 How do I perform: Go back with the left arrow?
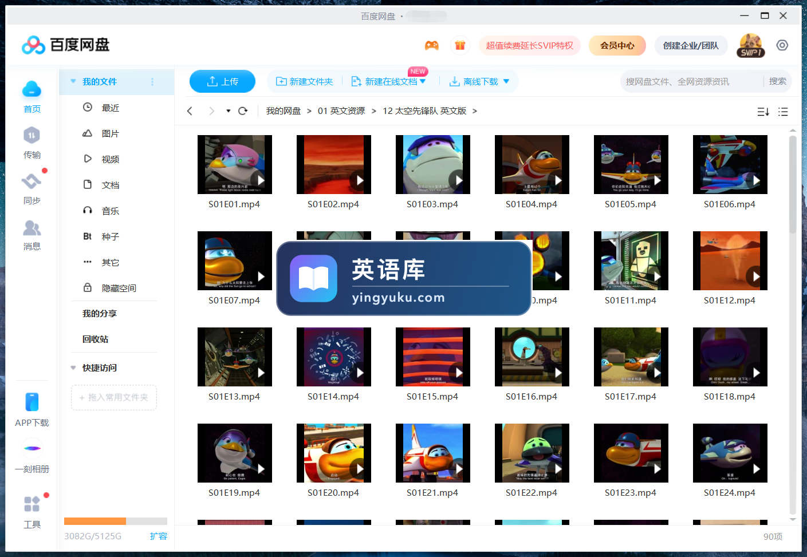[190, 111]
